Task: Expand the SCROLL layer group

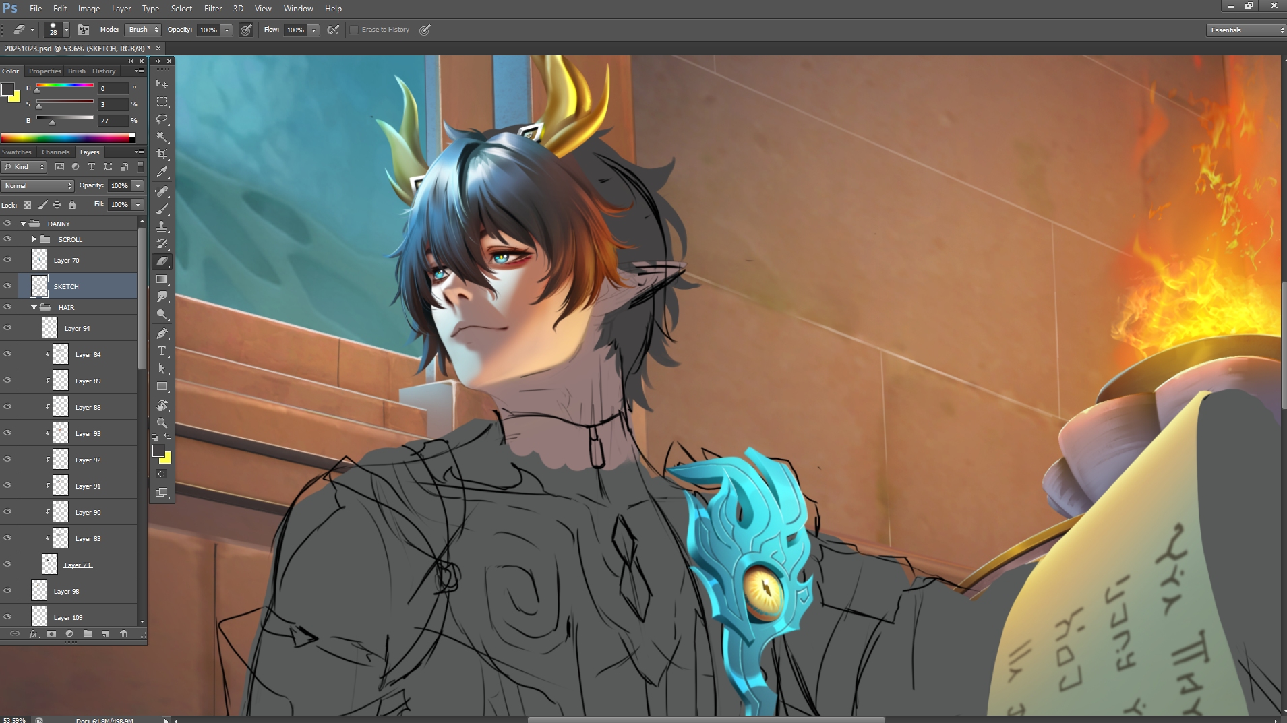Action: click(x=34, y=239)
